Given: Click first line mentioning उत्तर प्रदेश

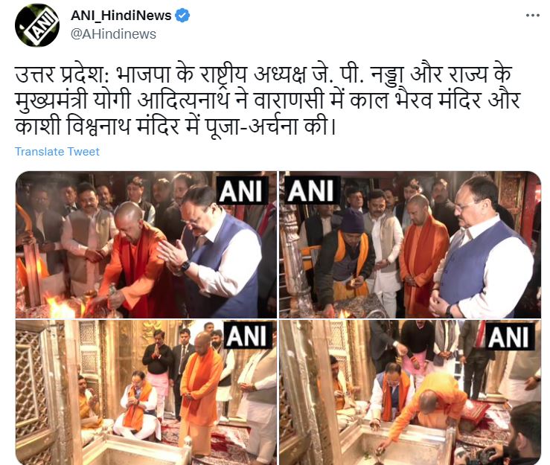Looking at the screenshot, I should pyautogui.click(x=263, y=74).
